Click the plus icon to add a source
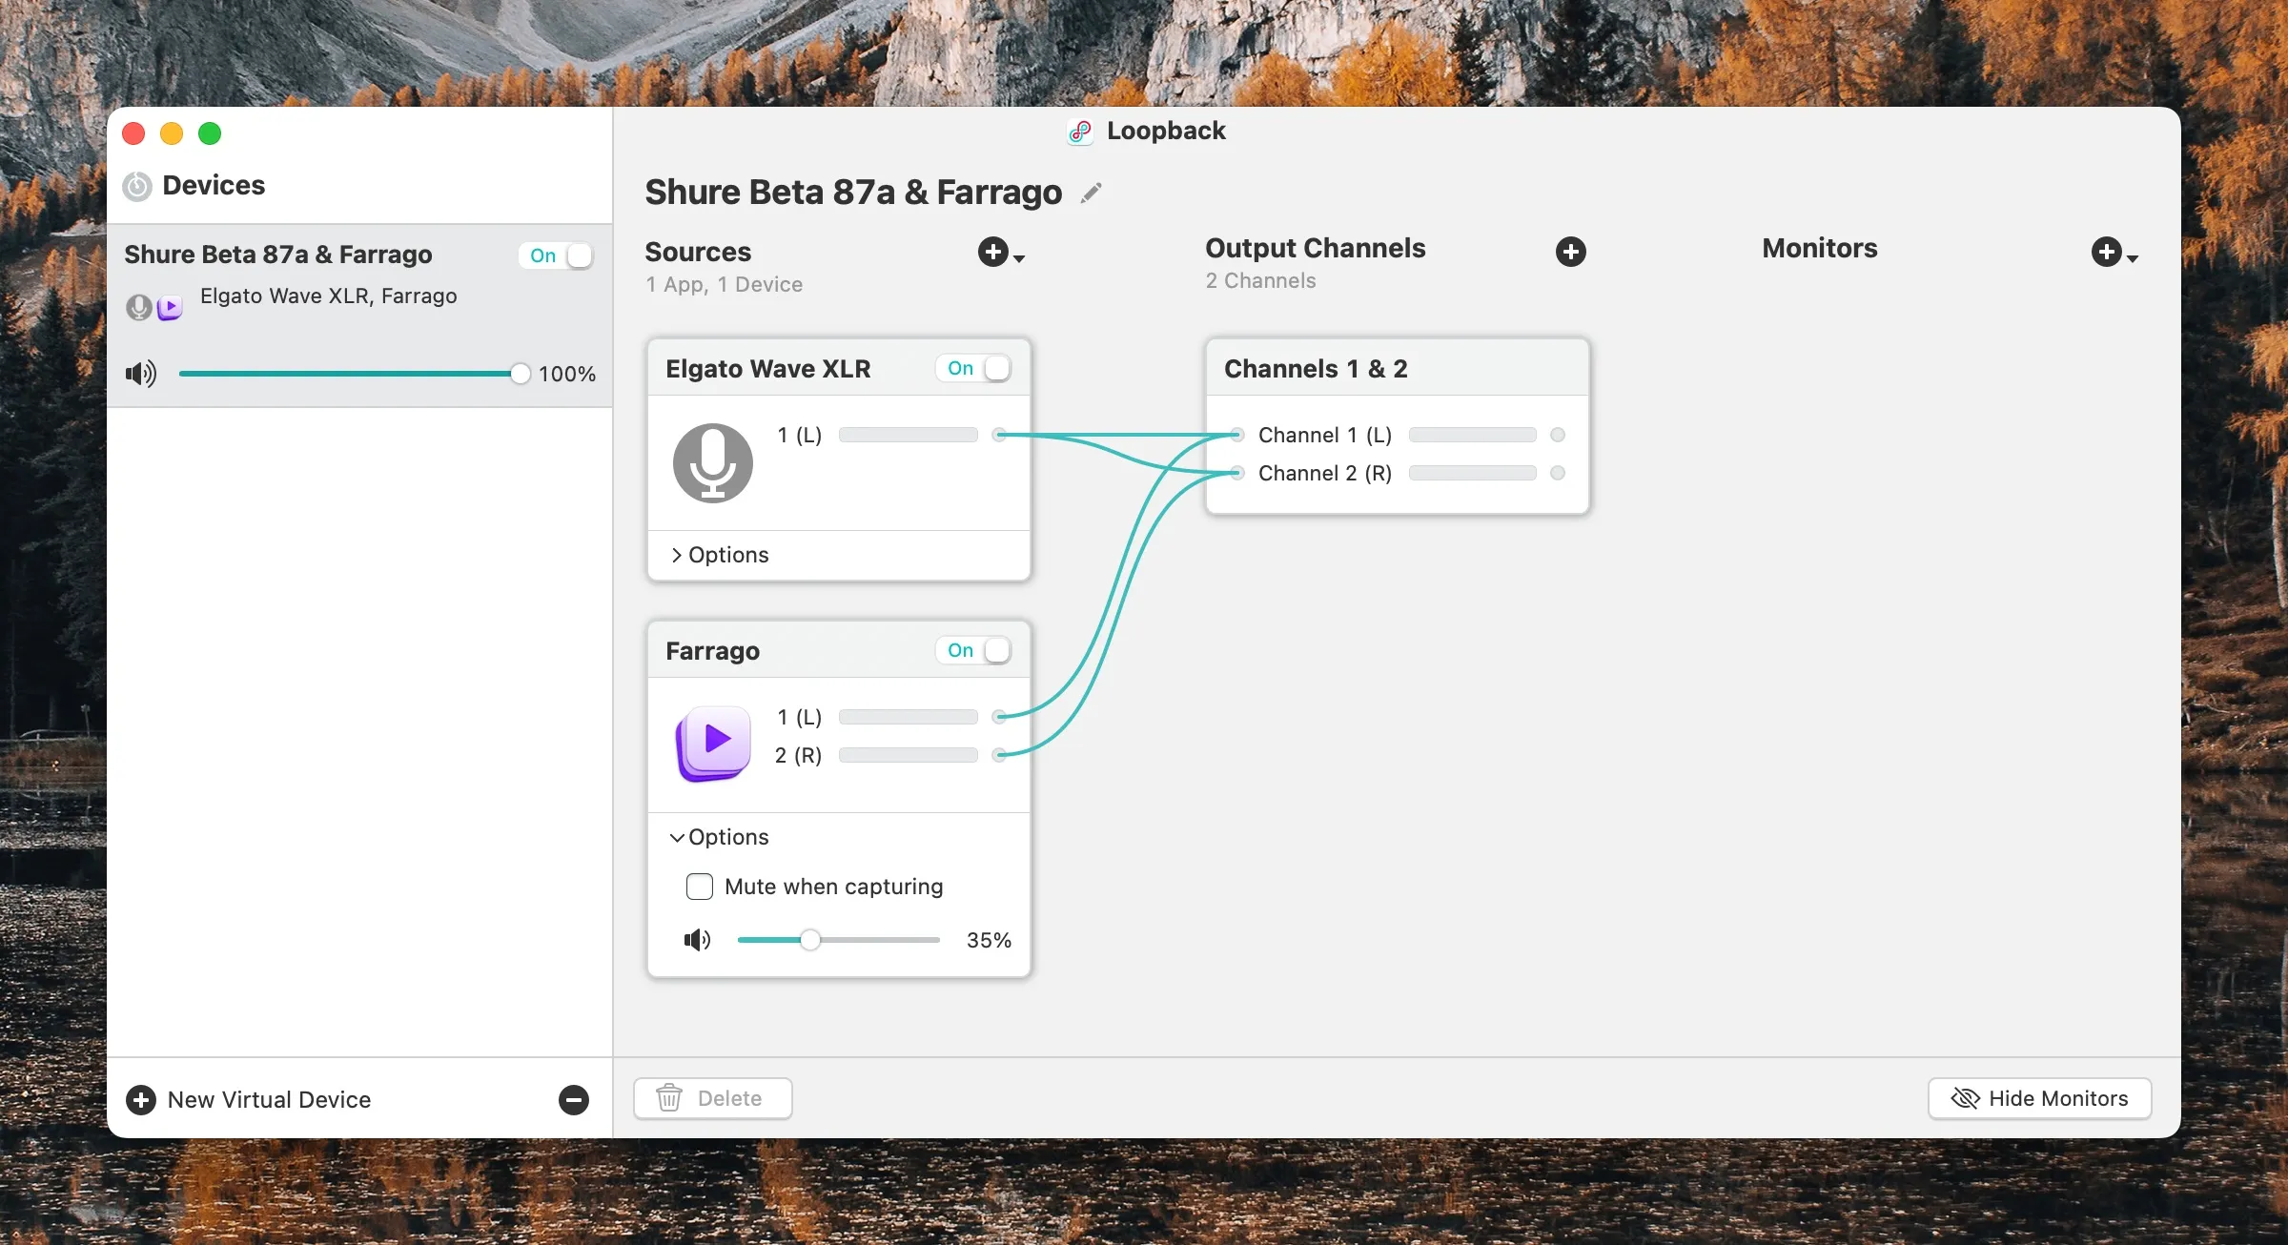Viewport: 2288px width, 1245px height. [x=994, y=253]
